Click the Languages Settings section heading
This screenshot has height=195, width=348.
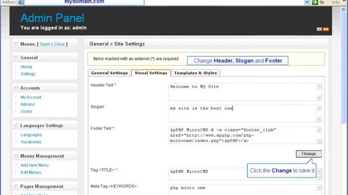point(41,126)
